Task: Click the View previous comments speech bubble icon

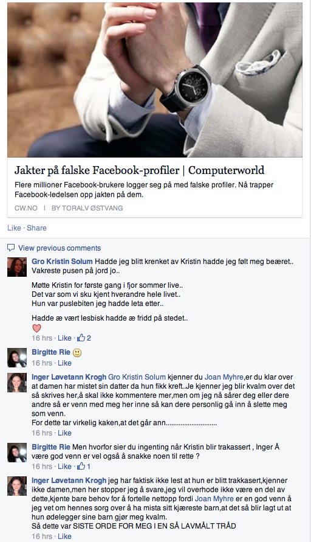Action: (x=11, y=248)
